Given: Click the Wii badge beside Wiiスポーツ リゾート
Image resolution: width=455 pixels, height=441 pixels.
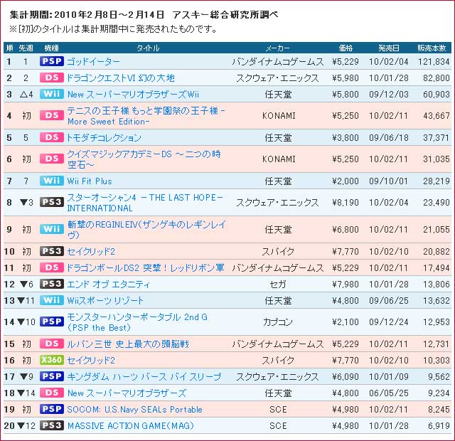Looking at the screenshot, I should click(x=52, y=300).
